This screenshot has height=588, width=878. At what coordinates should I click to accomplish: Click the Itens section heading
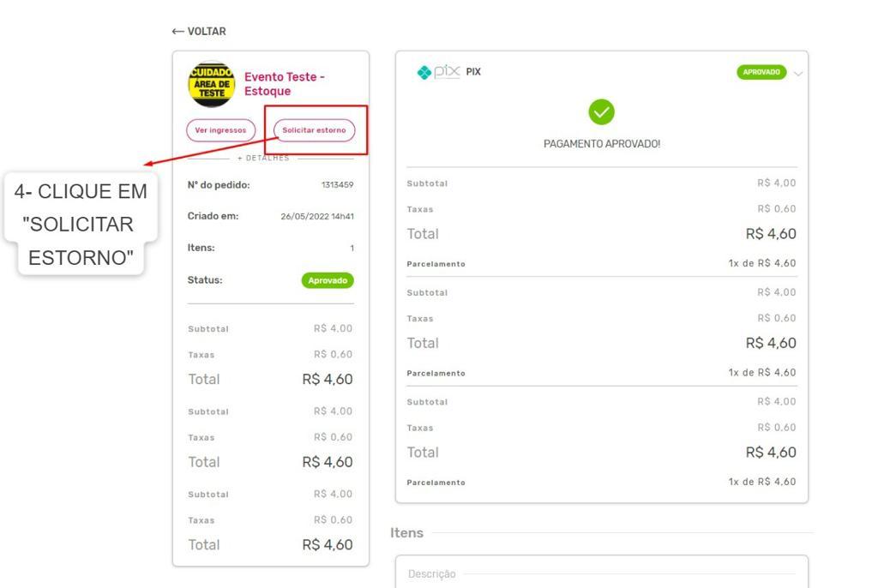[406, 533]
